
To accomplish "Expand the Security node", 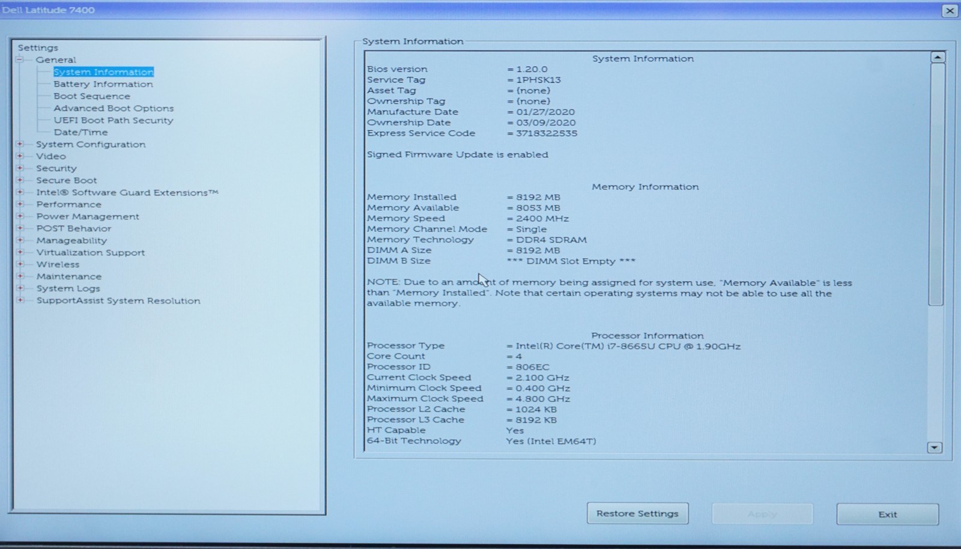I will [x=20, y=168].
